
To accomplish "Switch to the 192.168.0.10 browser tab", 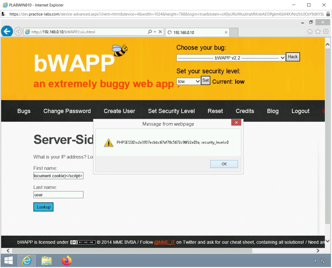I will [197, 32].
